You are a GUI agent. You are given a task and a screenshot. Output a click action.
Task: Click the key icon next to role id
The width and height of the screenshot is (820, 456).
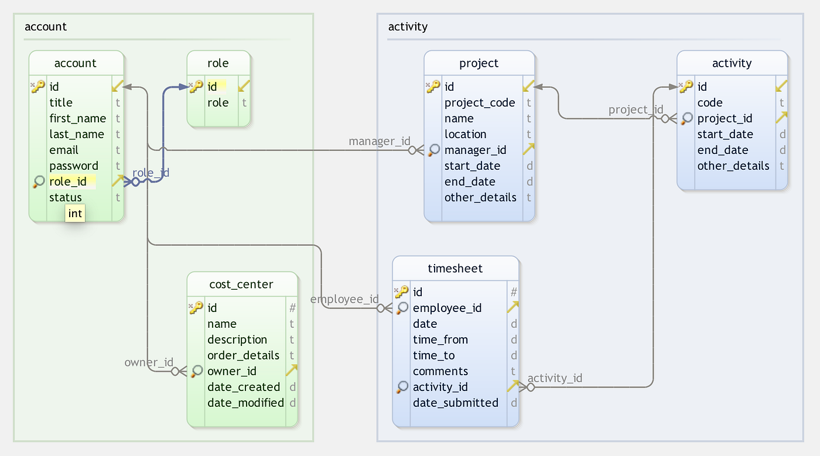(196, 87)
